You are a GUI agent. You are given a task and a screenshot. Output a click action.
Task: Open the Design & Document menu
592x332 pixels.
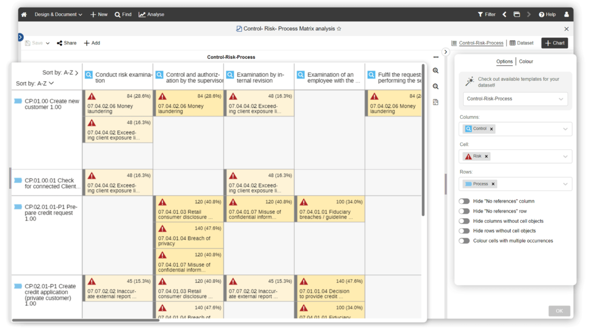pyautogui.click(x=58, y=14)
